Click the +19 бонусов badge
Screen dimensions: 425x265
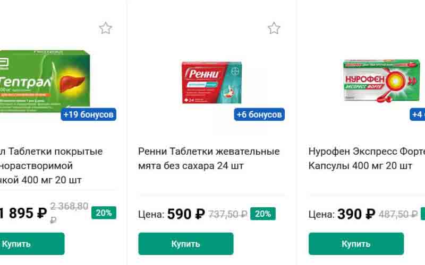pos(88,114)
